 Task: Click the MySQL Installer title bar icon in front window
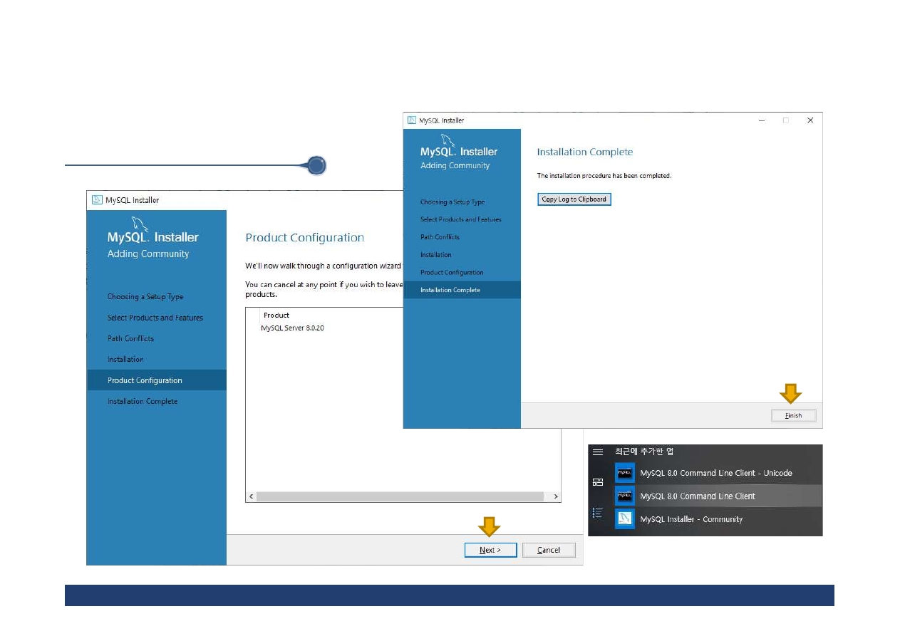tap(412, 120)
